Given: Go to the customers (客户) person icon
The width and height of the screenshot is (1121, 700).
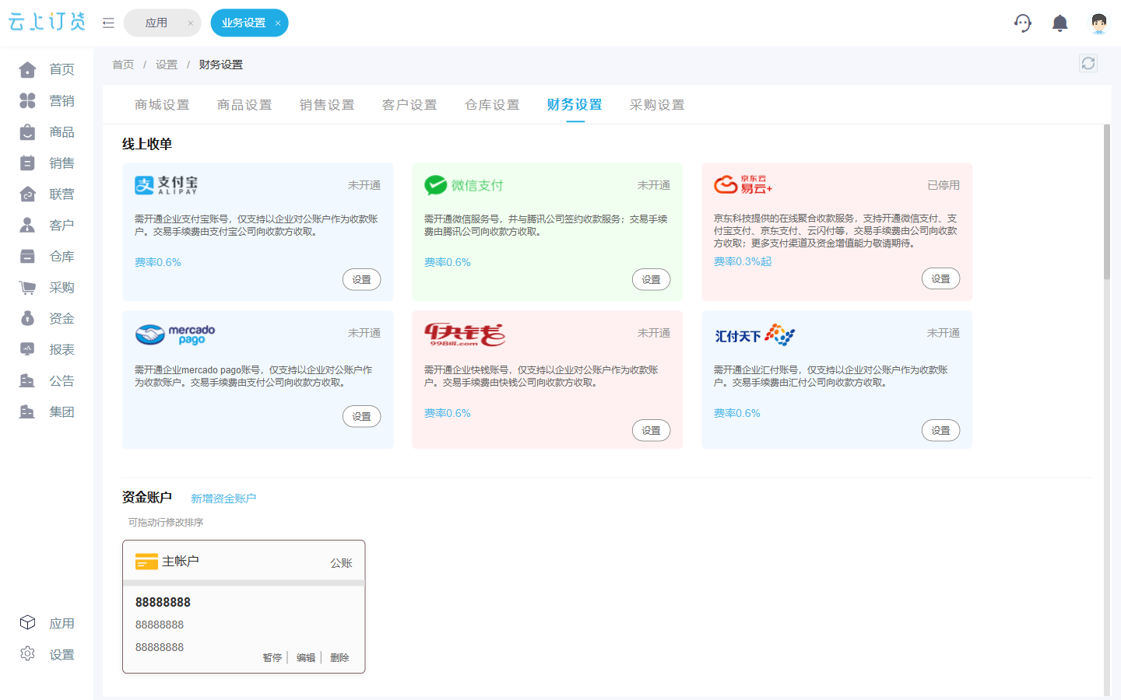Looking at the screenshot, I should pyautogui.click(x=27, y=225).
